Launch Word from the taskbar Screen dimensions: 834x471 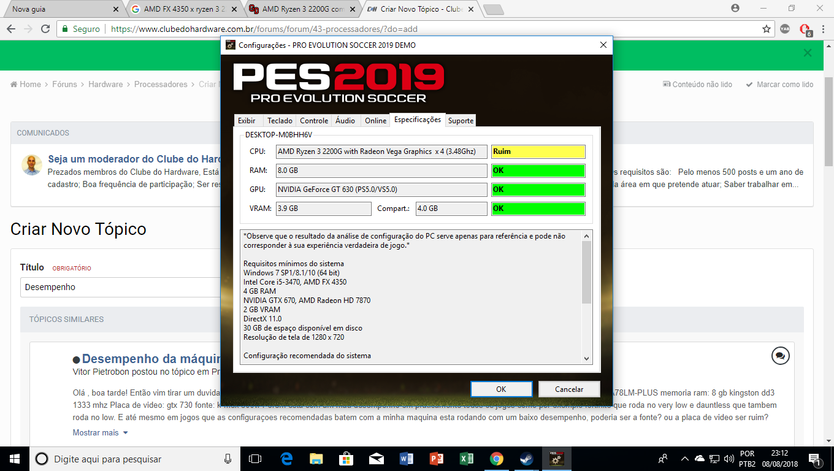[407, 459]
